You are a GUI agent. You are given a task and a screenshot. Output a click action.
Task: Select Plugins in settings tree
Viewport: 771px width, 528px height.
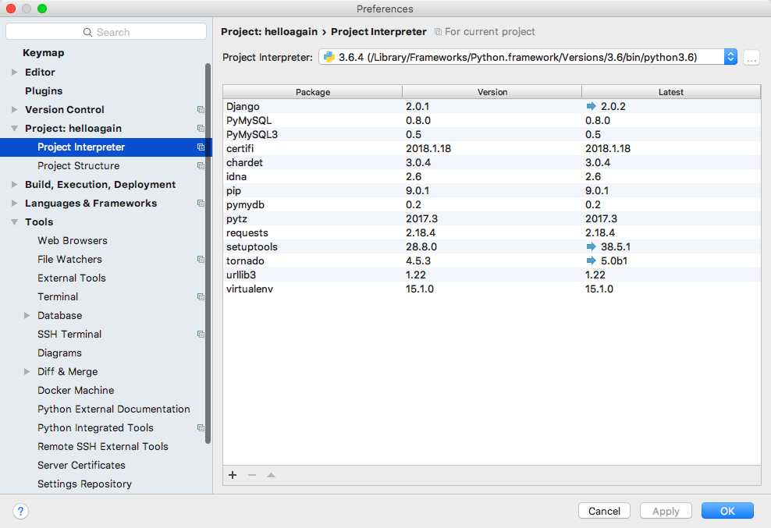44,91
